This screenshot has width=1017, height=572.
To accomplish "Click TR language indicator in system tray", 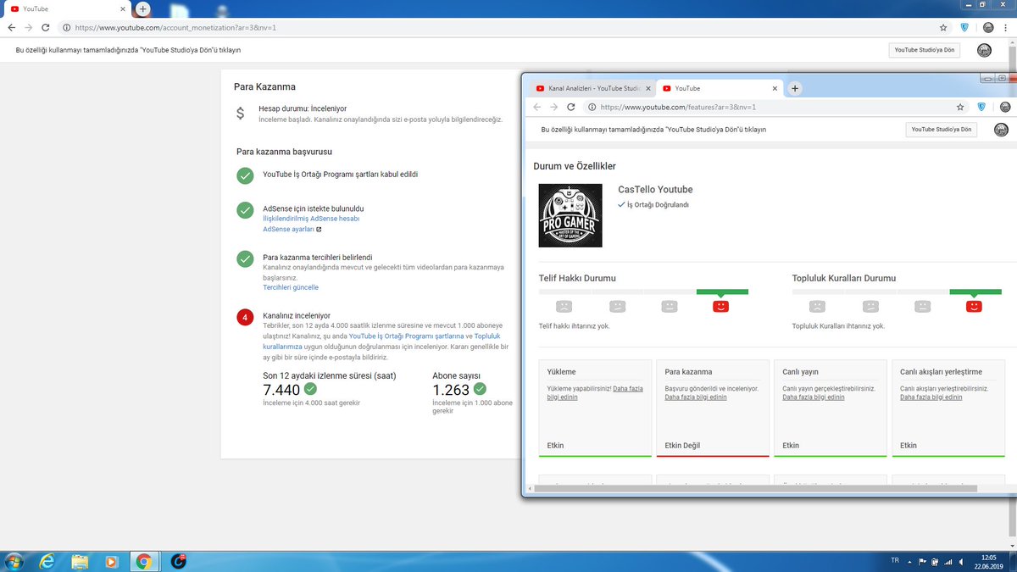I will tap(895, 561).
